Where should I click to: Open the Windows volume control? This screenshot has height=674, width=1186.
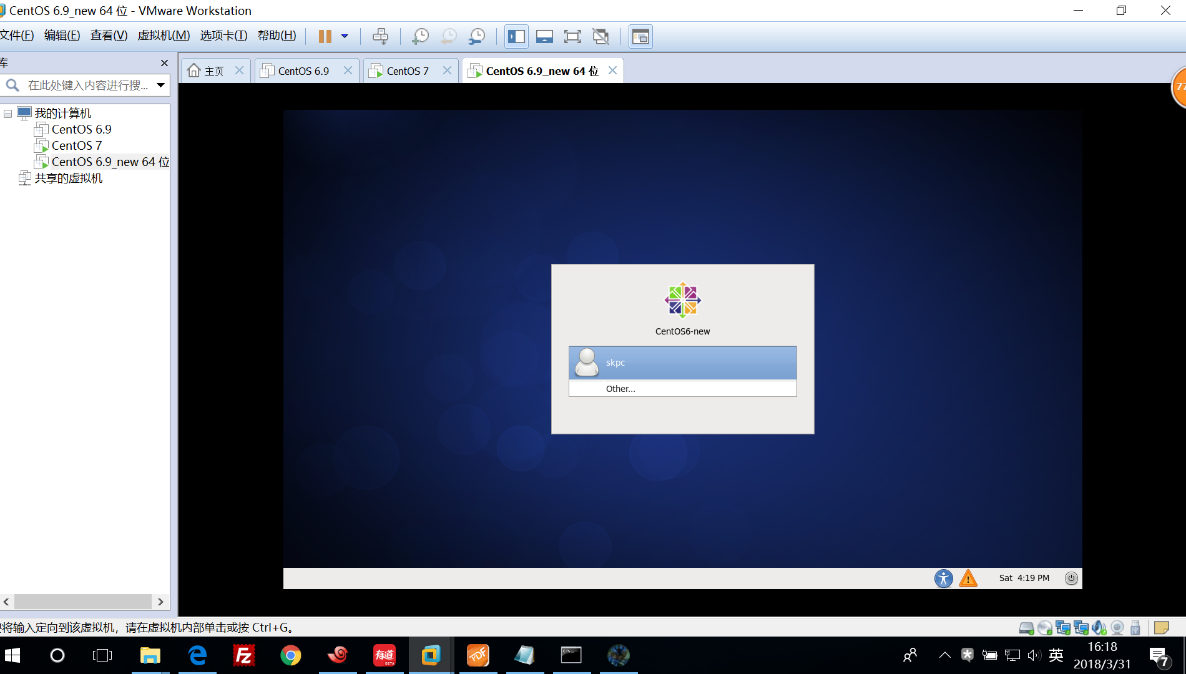click(x=1034, y=655)
